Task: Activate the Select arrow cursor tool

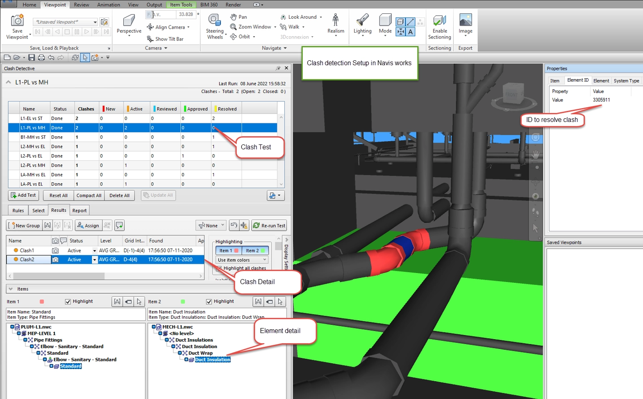Action: 85,58
